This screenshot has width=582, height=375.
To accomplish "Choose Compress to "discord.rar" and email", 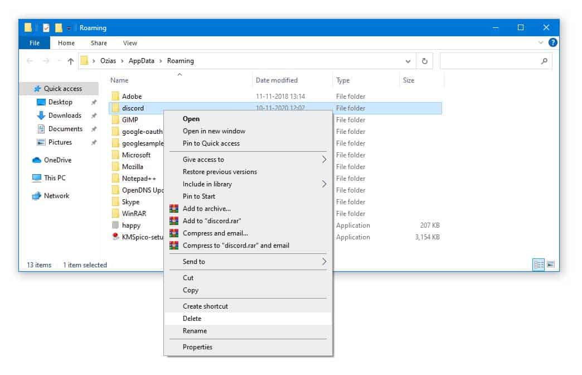I will [x=248, y=246].
